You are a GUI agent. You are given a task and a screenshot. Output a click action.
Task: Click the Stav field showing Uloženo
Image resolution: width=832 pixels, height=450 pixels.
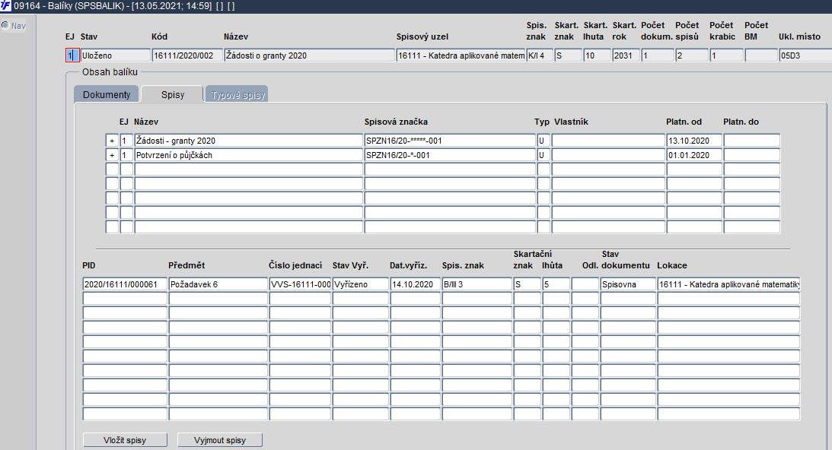(116, 55)
